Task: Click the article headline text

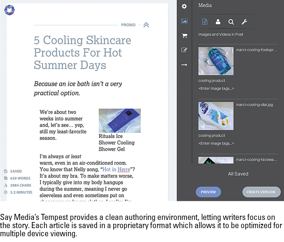Action: [x=82, y=52]
